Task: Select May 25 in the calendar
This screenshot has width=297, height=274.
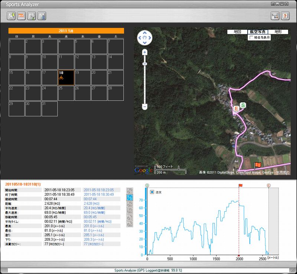Action: [66, 93]
